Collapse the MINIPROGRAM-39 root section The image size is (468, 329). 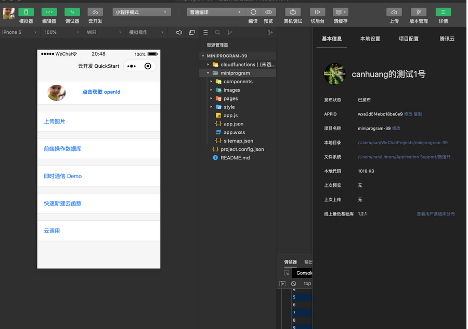coord(238,56)
